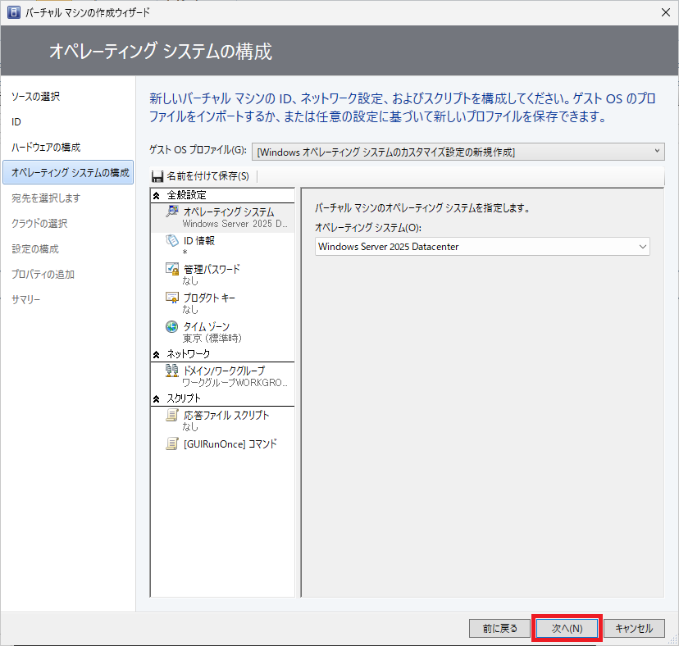Viewport: 679px width, 646px height.
Task: Click the save icon next to 名前を付けて保存
Action: click(157, 176)
